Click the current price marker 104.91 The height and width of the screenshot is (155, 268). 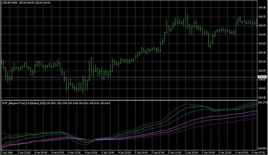(262, 77)
